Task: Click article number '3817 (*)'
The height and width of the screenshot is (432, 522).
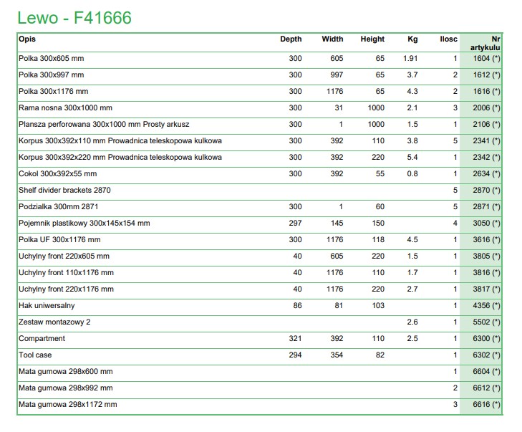Action: [487, 289]
